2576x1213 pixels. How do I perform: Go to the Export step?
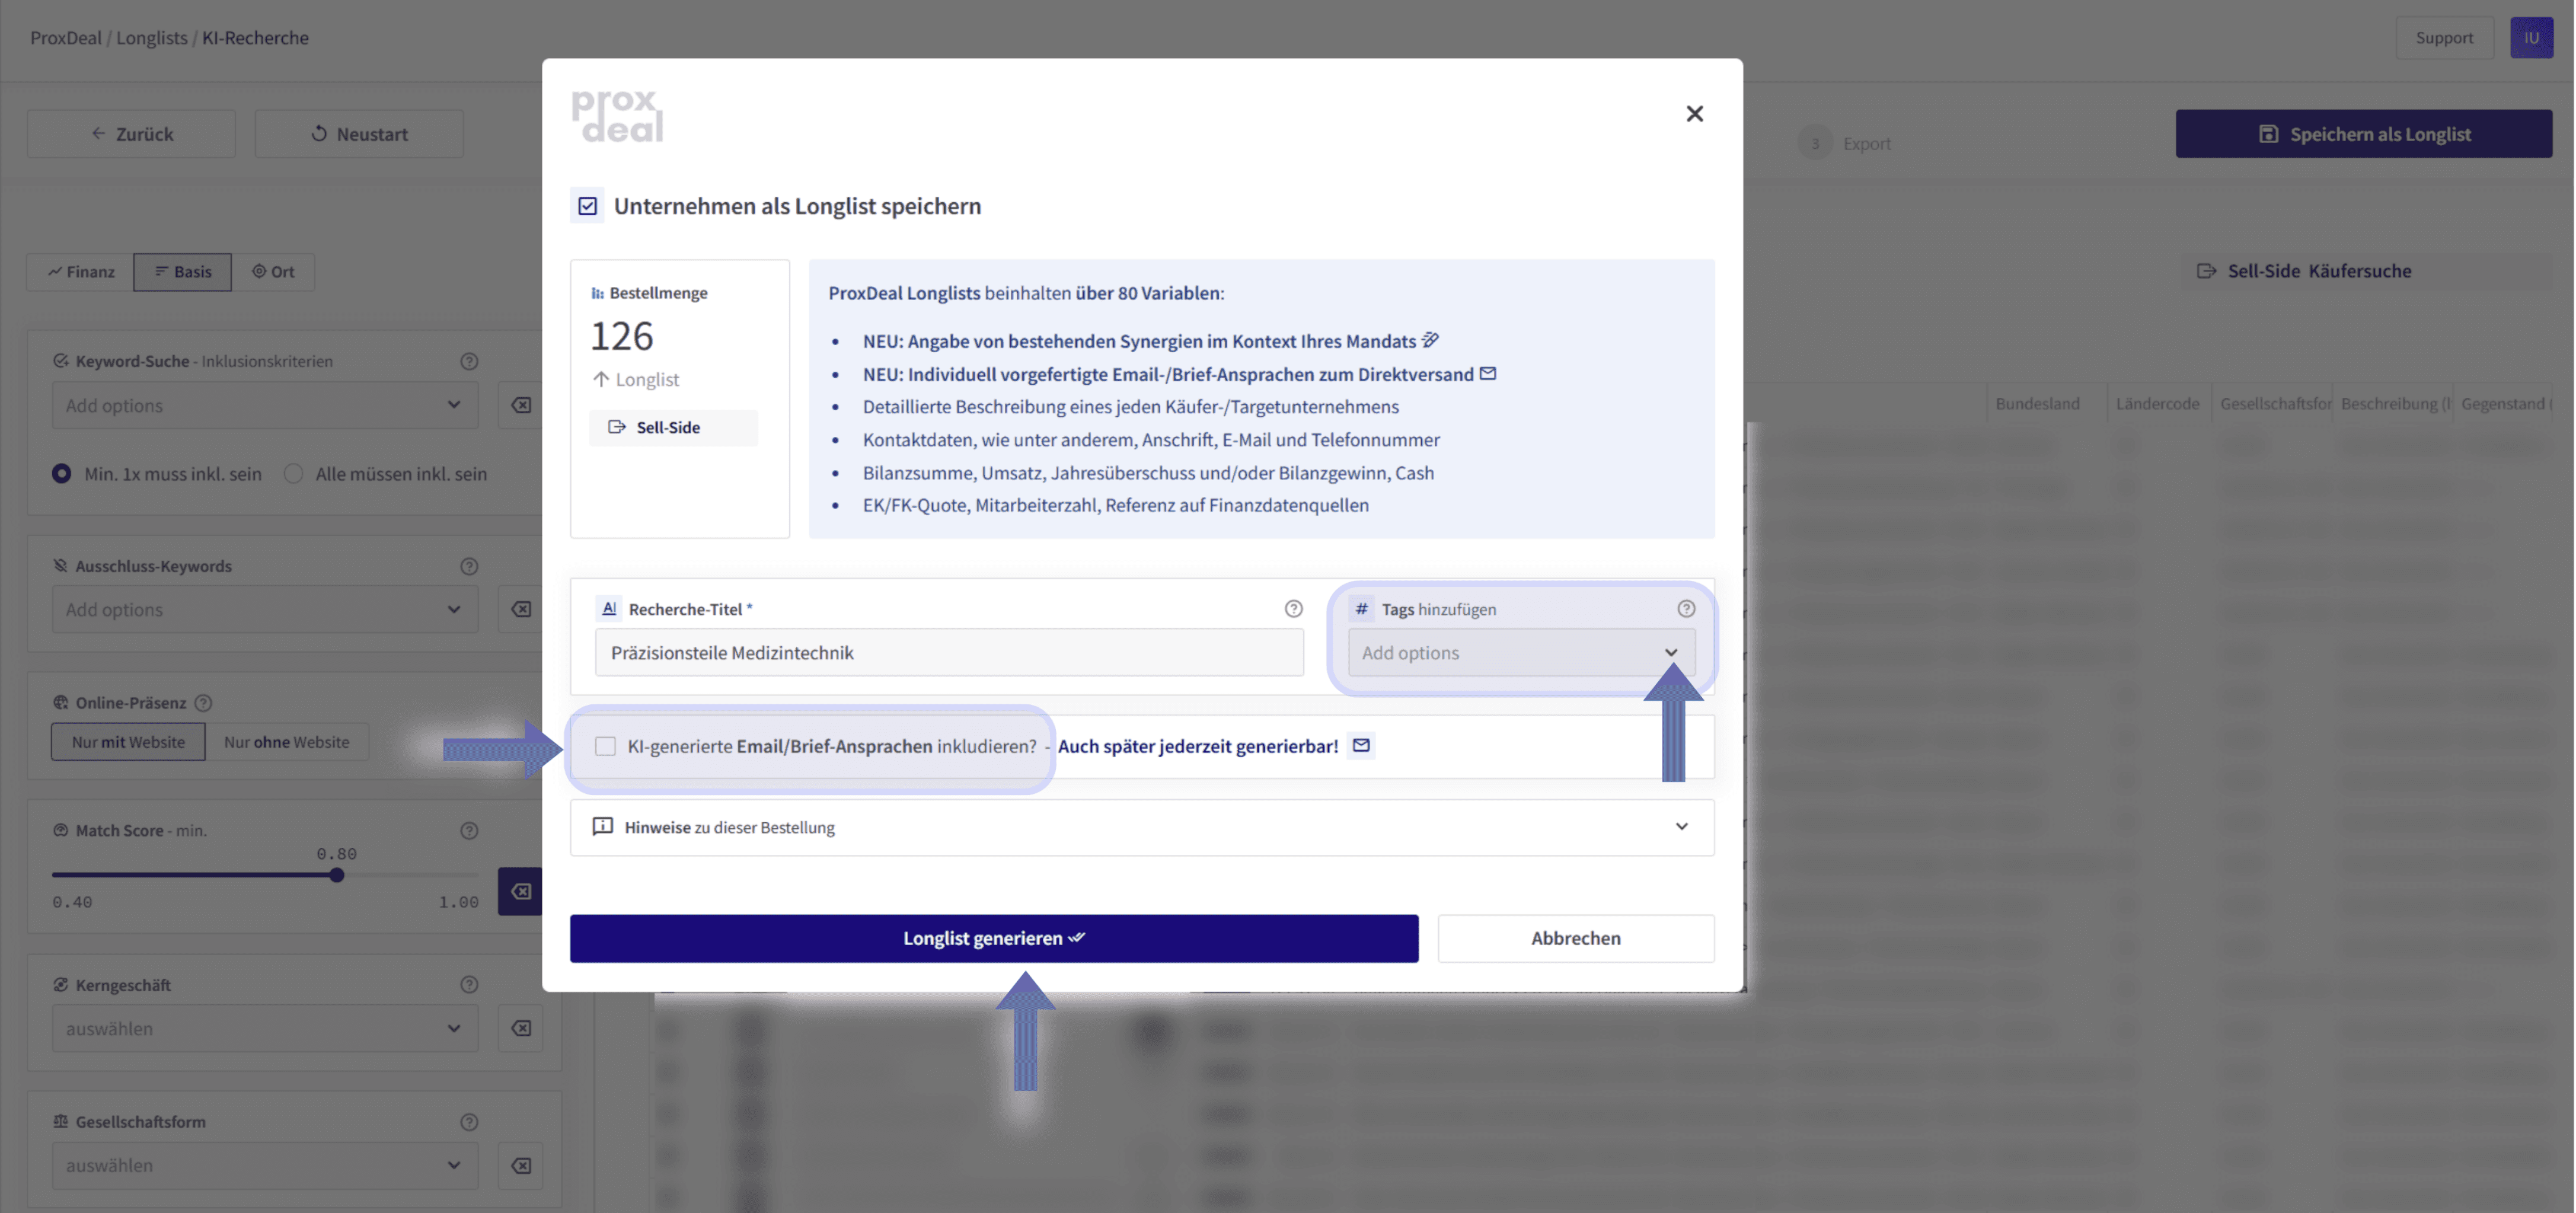pos(1845,143)
